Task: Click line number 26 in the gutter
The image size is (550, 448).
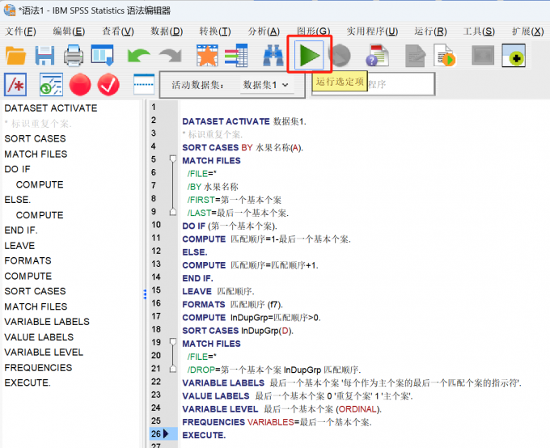Action: tap(156, 434)
